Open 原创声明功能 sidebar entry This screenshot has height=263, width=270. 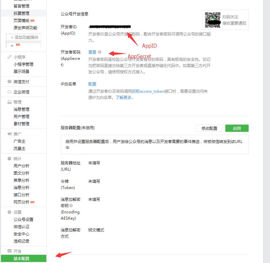tap(25, 28)
